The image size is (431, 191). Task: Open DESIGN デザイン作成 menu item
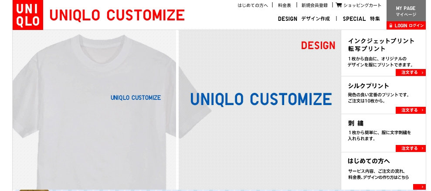click(304, 19)
